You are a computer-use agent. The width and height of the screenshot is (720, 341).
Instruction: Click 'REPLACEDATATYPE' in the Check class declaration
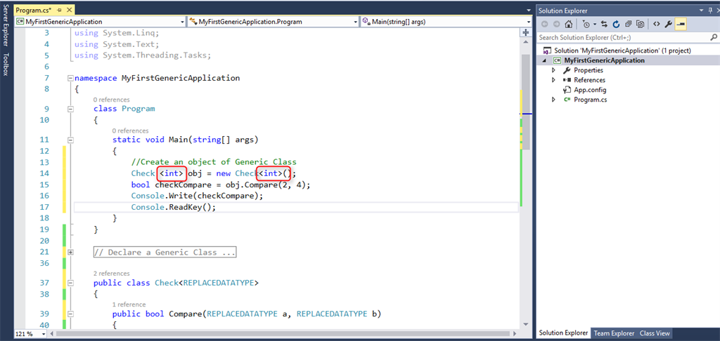pyautogui.click(x=219, y=283)
